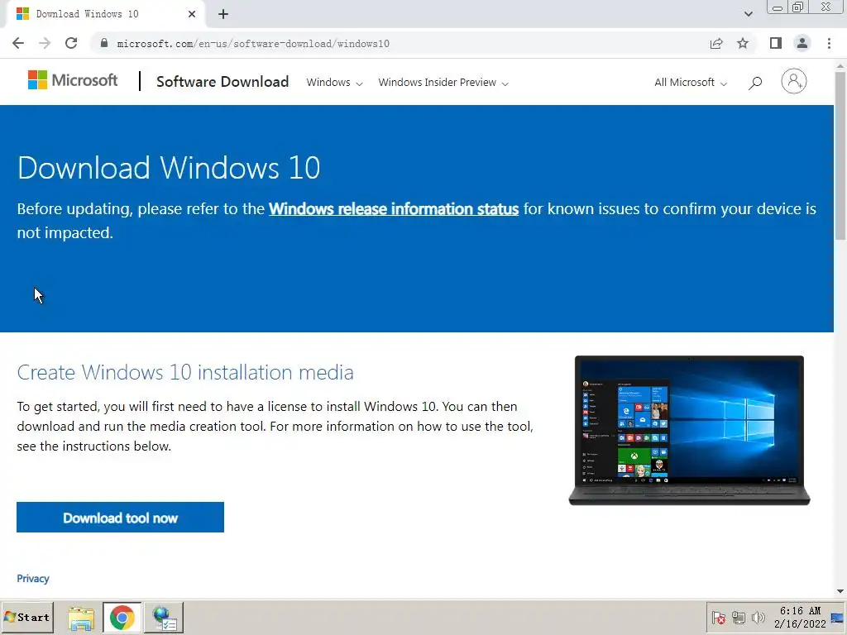
Task: Click the forward navigation arrow
Action: point(45,43)
